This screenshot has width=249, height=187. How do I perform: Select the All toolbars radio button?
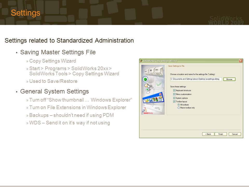(x=179, y=105)
